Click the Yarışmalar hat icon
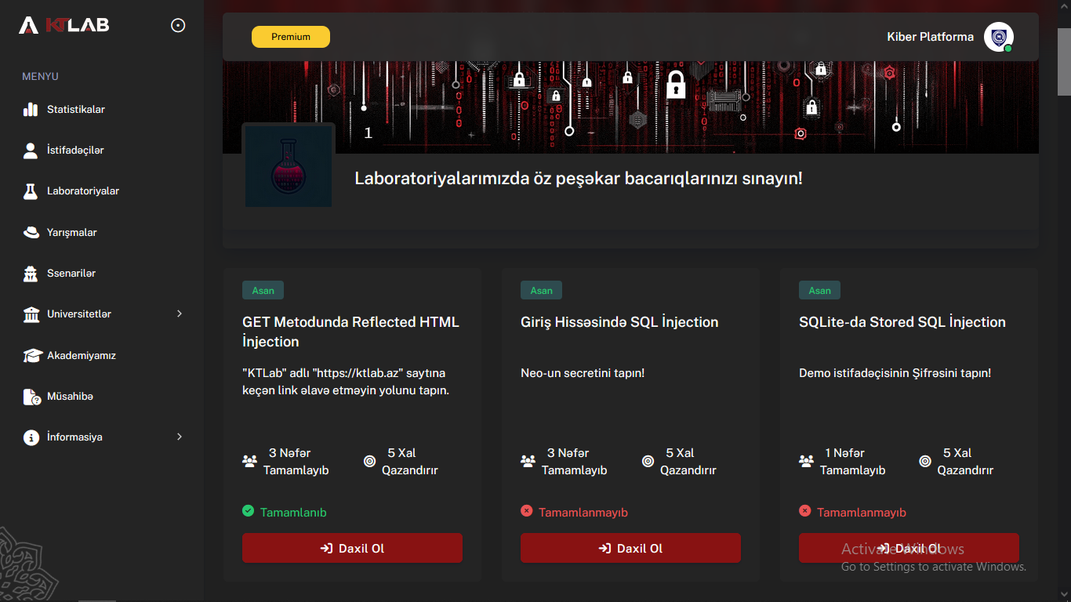1071x602 pixels. (31, 232)
